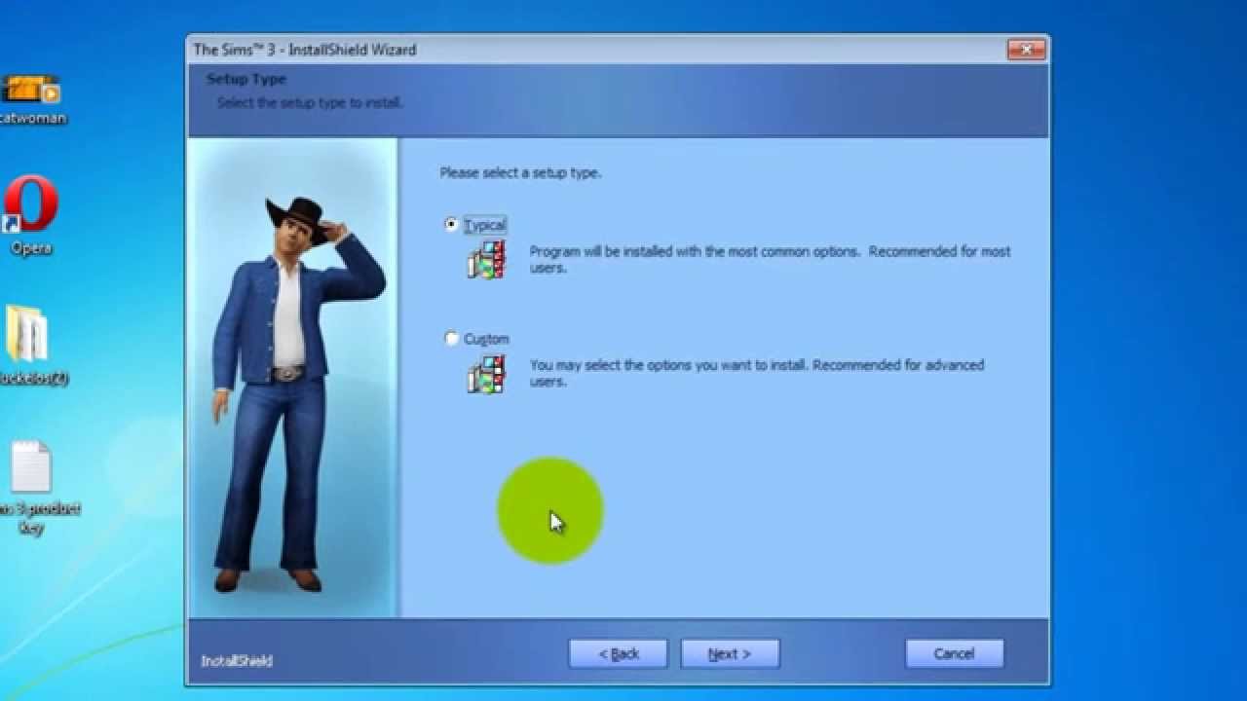
Task: Click the 'InstallShield' label at bottom left
Action: (237, 660)
